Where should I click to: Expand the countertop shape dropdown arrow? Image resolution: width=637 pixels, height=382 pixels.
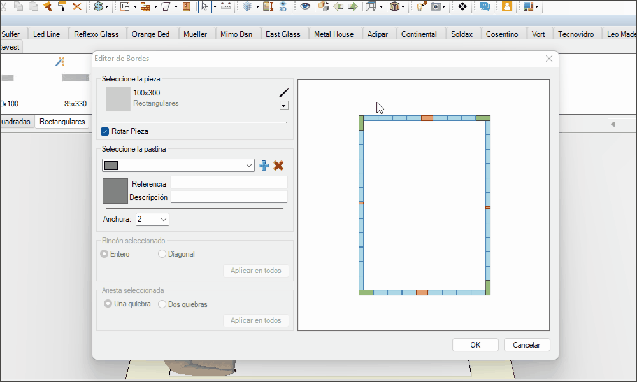coord(176,7)
